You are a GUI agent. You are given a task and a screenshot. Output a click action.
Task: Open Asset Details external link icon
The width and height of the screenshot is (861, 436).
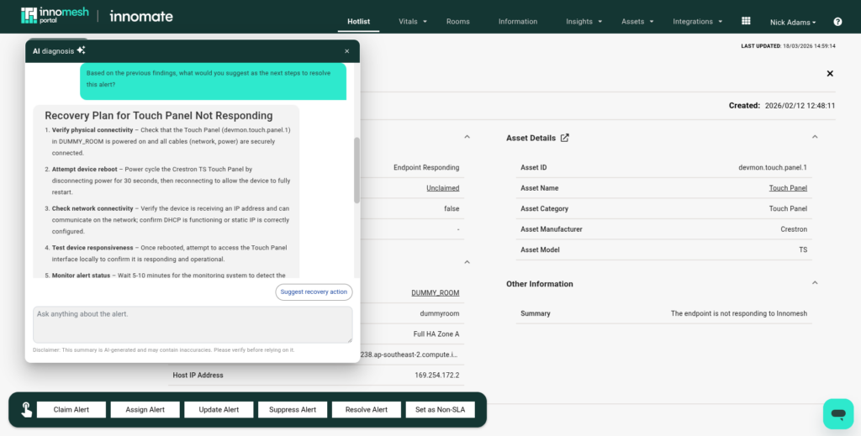coord(565,138)
